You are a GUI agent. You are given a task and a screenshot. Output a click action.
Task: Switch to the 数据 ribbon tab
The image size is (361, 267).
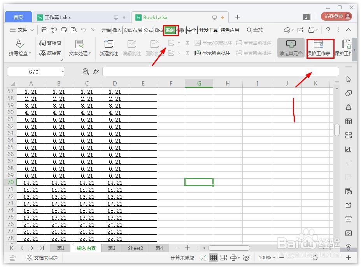[x=158, y=30]
